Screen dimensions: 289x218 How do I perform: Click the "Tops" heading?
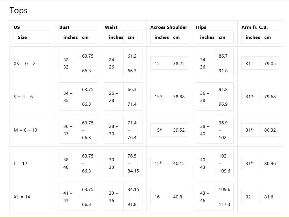click(x=18, y=10)
